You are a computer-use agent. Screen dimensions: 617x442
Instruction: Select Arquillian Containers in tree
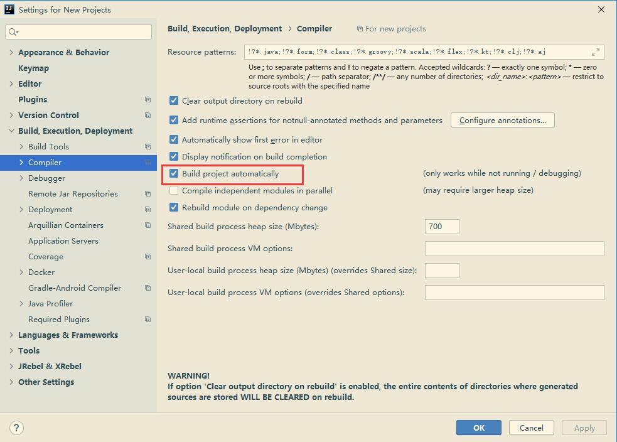click(x=66, y=225)
